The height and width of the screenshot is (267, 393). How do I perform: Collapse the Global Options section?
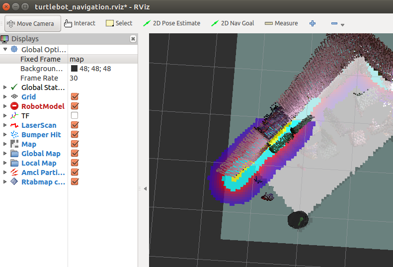click(5, 50)
